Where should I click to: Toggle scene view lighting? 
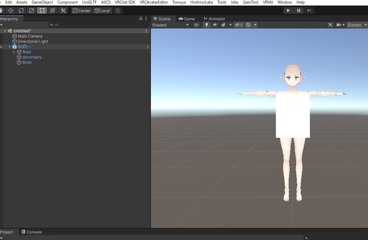(206, 24)
